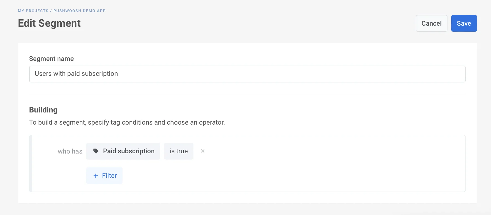Open Pushwoosh Demo App breadcrumb link

point(79,11)
